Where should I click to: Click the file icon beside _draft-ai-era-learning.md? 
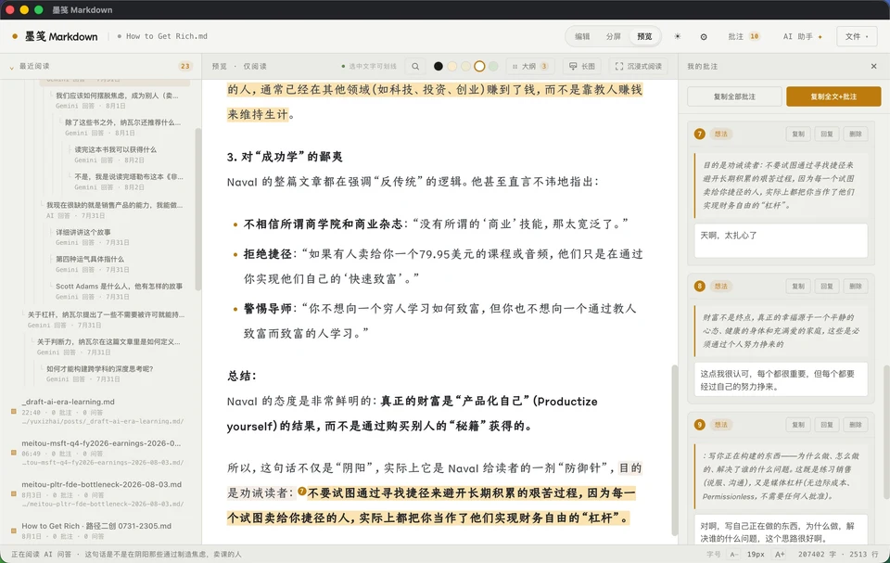pos(14,411)
